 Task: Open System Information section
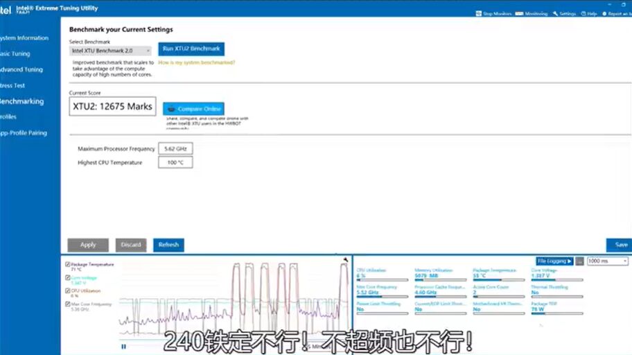coord(24,38)
